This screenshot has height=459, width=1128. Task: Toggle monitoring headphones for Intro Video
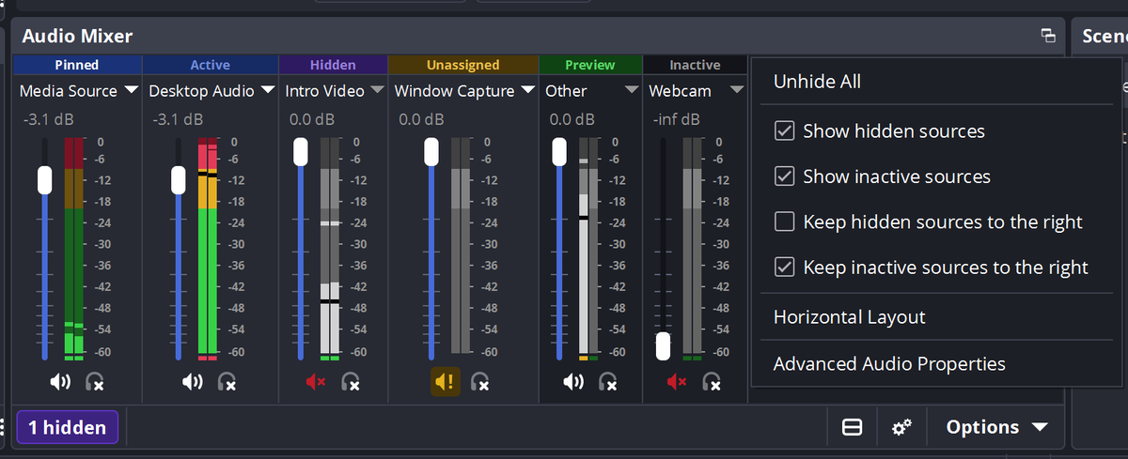coord(351,382)
